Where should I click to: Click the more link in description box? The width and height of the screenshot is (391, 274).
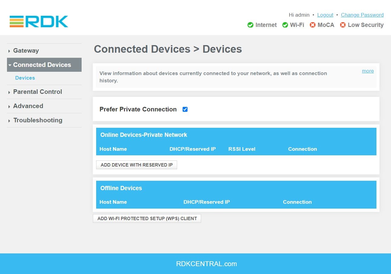(x=368, y=71)
